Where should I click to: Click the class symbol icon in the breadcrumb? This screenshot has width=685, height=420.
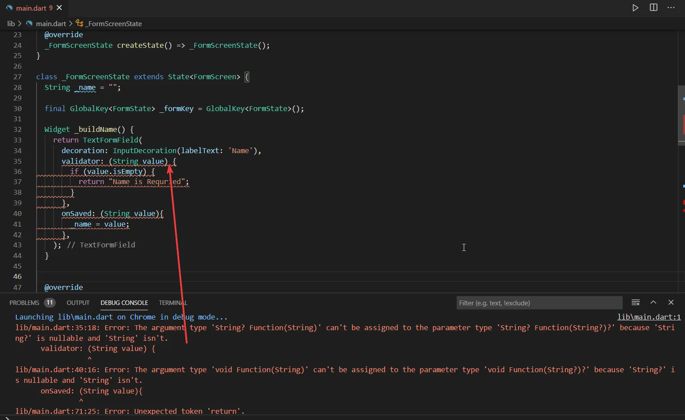80,23
